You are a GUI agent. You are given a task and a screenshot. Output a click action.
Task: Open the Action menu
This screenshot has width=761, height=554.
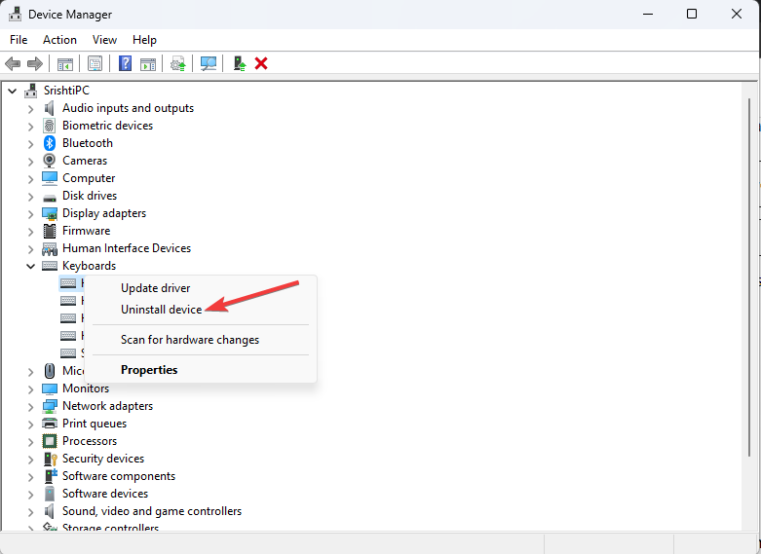pyautogui.click(x=59, y=40)
